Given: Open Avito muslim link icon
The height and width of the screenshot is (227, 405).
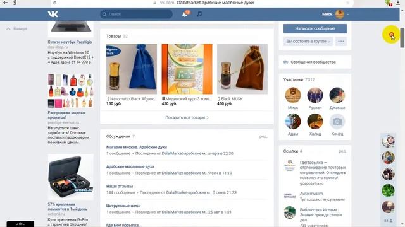Looking at the screenshot, I should coord(290,196).
